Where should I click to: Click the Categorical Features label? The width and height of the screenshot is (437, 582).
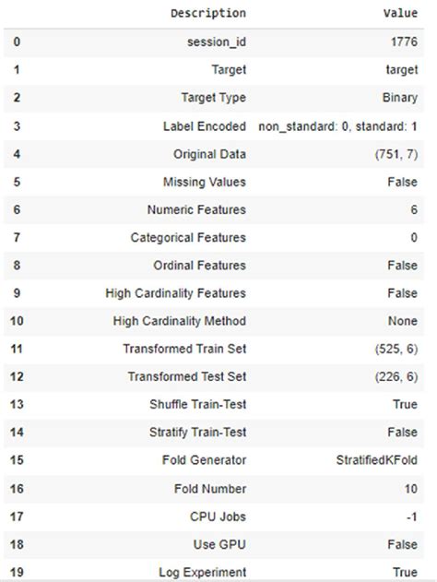[188, 238]
